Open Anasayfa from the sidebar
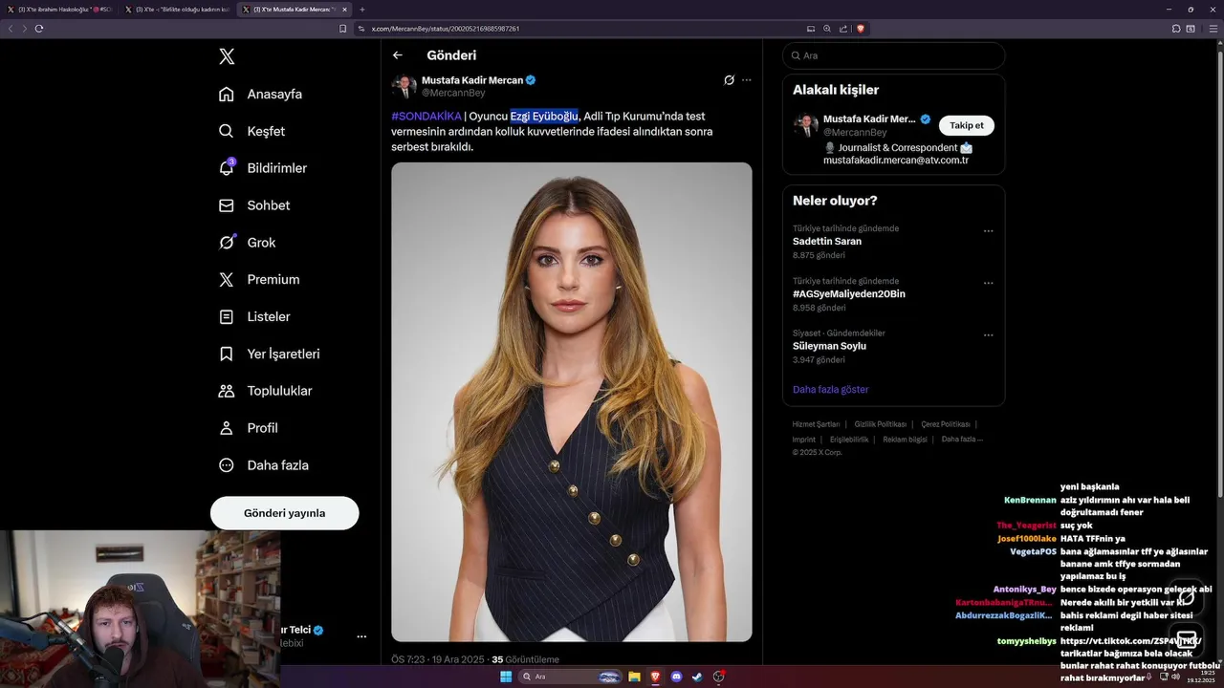Image resolution: width=1224 pixels, height=688 pixels. 260,94
